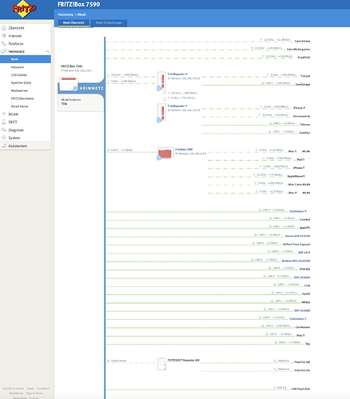Click the FritzBox 7490 device image
350x399 pixels.
(165, 154)
